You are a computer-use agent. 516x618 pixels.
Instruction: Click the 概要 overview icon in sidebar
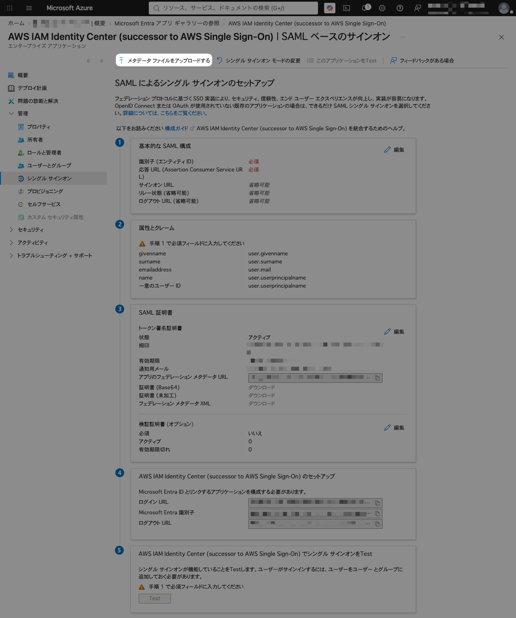pos(11,75)
